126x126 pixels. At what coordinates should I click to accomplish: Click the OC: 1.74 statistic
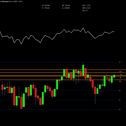pyautogui.click(x=86, y=6)
